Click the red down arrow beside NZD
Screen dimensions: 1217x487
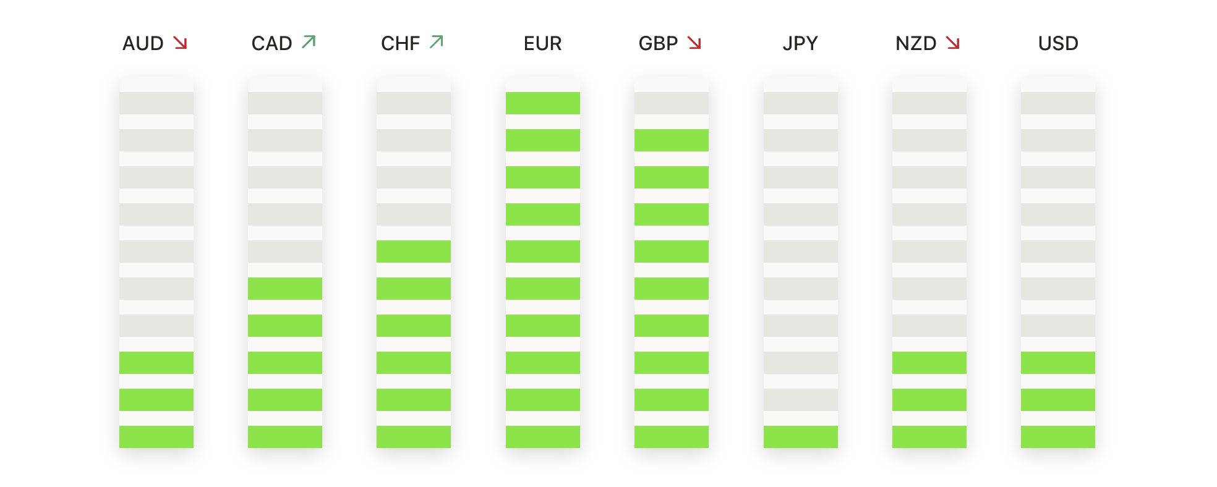[953, 43]
